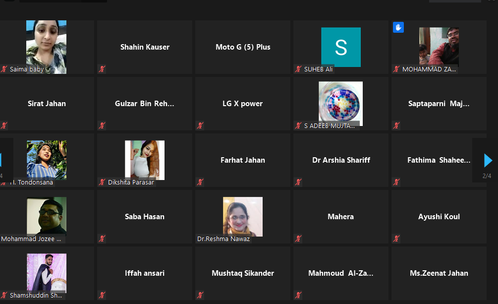The height and width of the screenshot is (304, 498).
Task: Click muted microphone icon on Shahin Kauser's tile
Action: [x=102, y=69]
